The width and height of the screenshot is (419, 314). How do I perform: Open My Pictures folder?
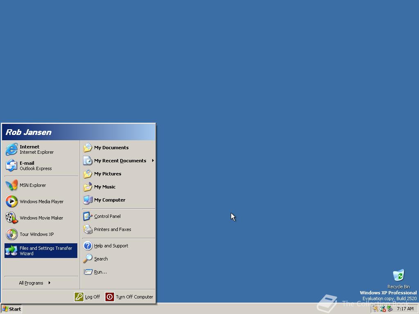(x=119, y=173)
